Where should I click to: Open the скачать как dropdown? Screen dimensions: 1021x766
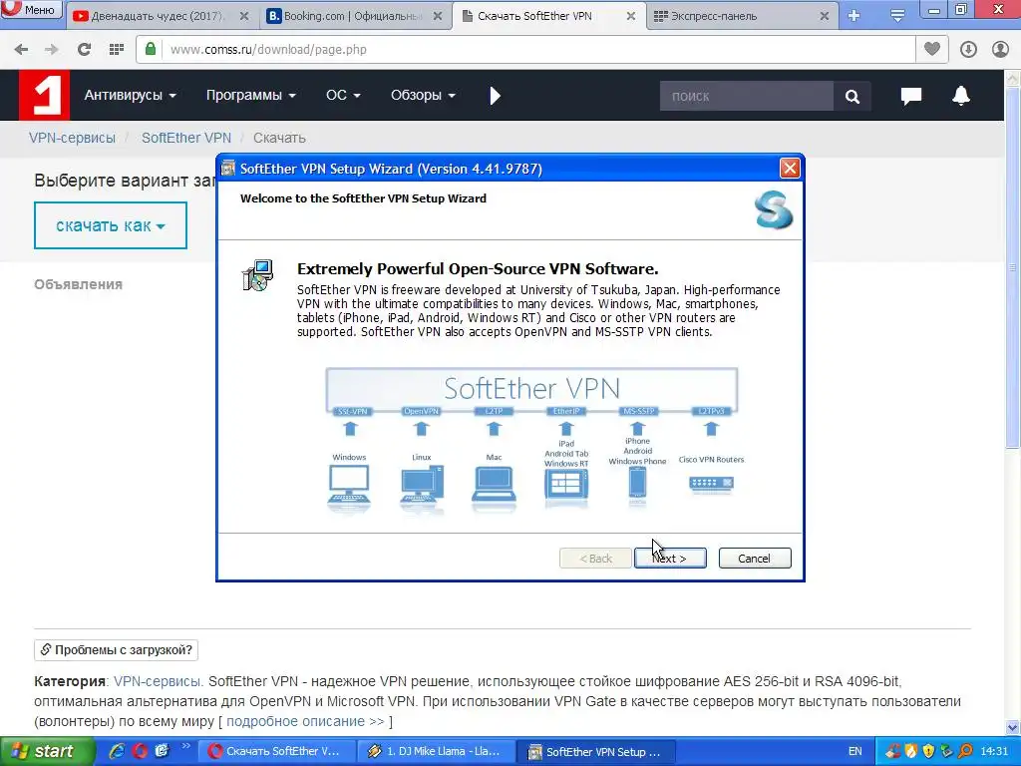(x=111, y=225)
